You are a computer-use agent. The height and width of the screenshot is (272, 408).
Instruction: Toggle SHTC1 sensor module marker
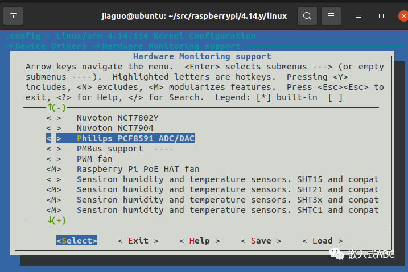coord(53,211)
